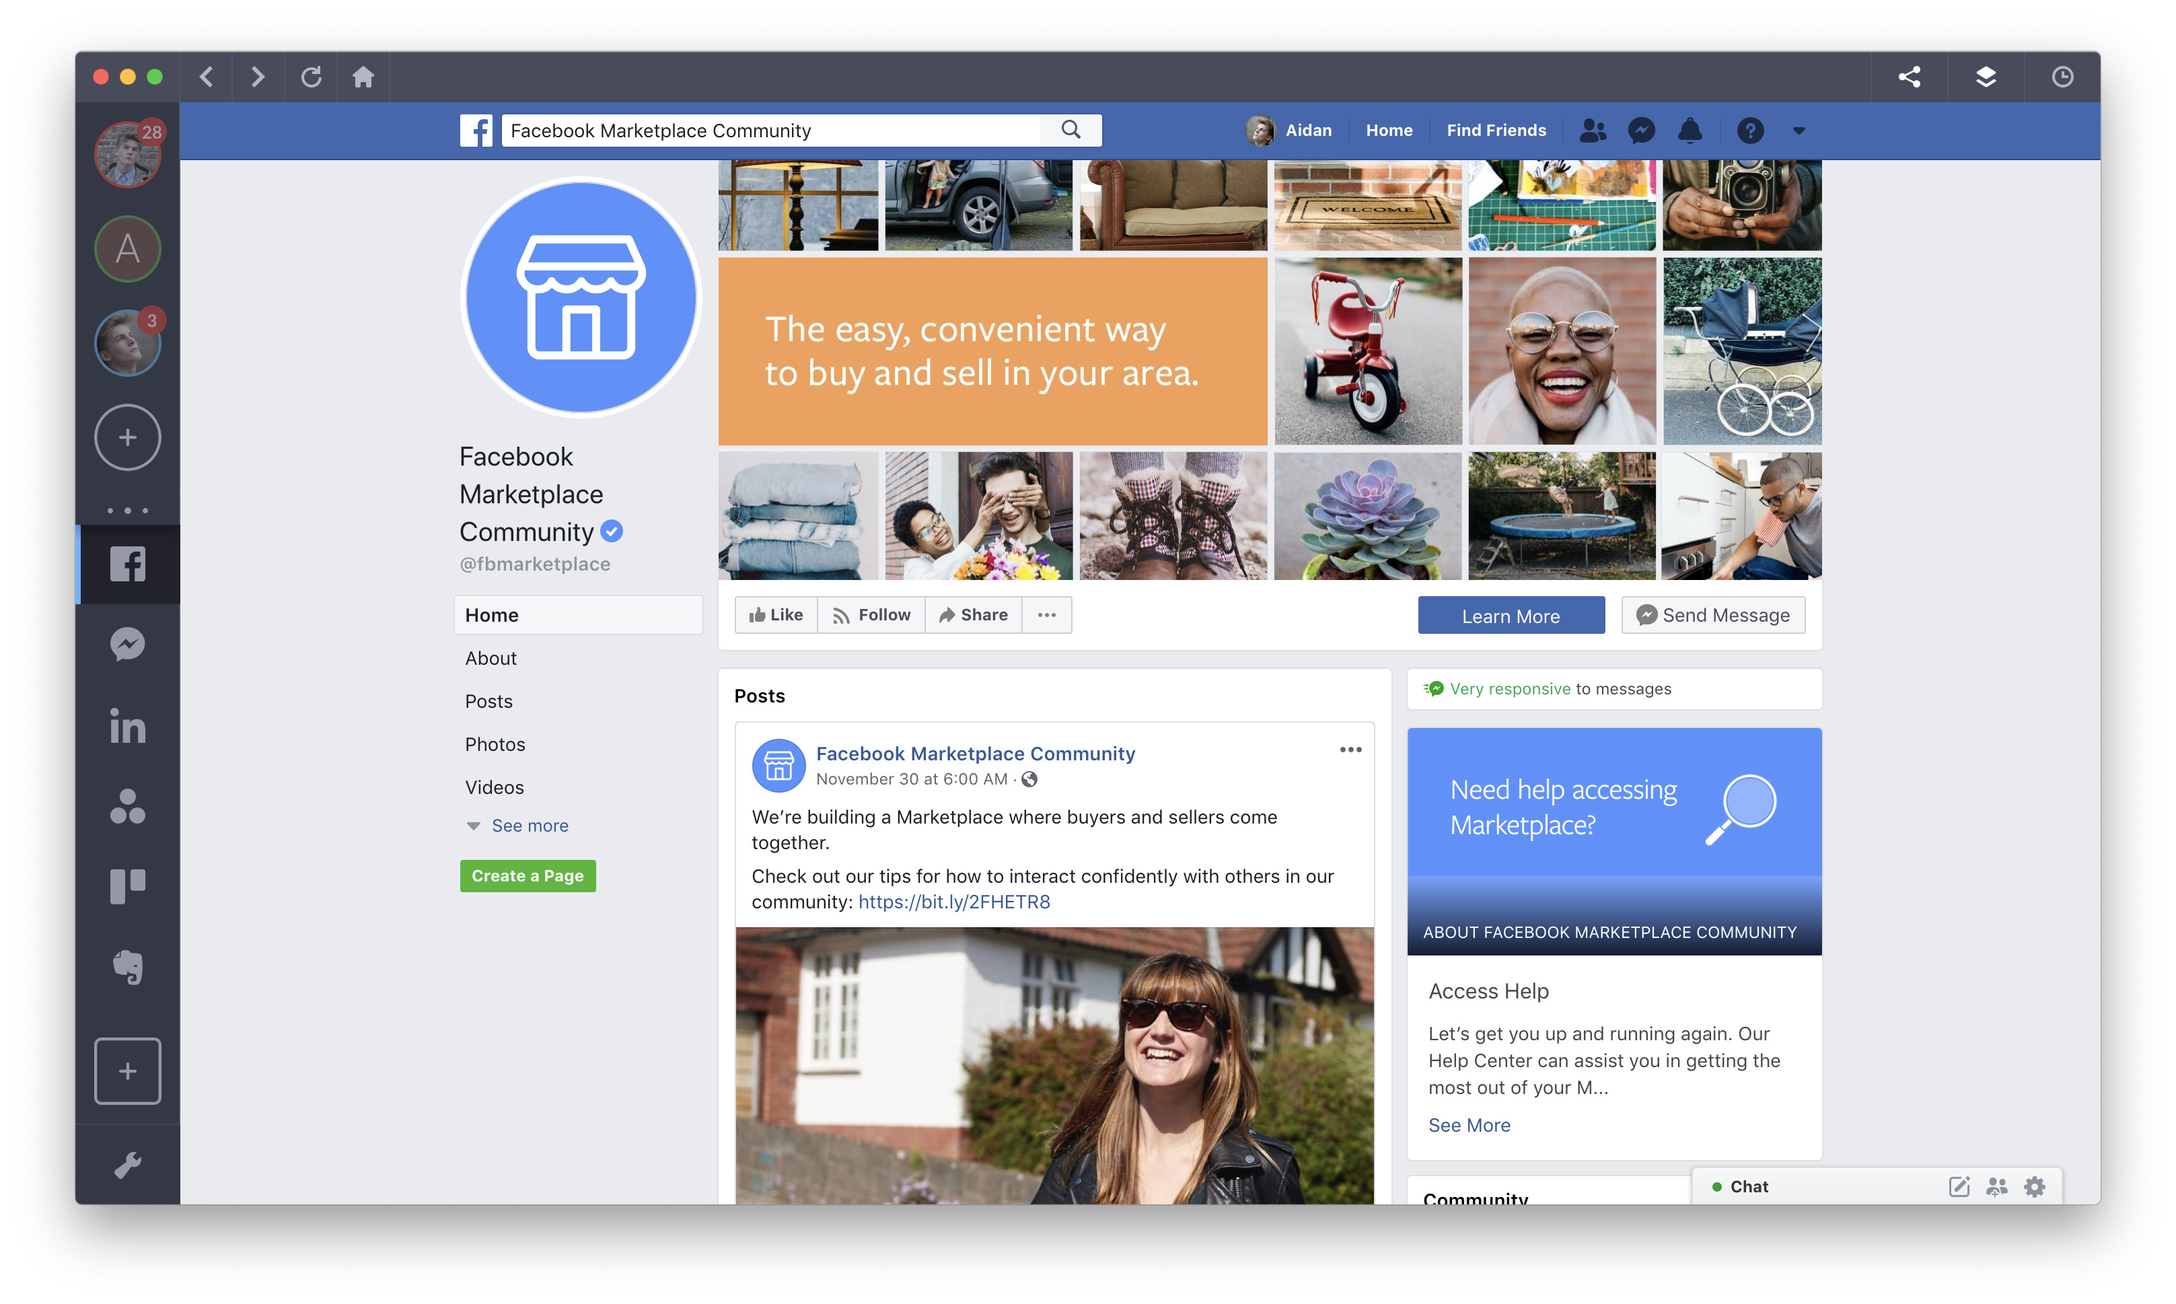Viewport: 2176px width, 1304px height.
Task: Open Evernote service in sidebar
Action: tap(129, 968)
